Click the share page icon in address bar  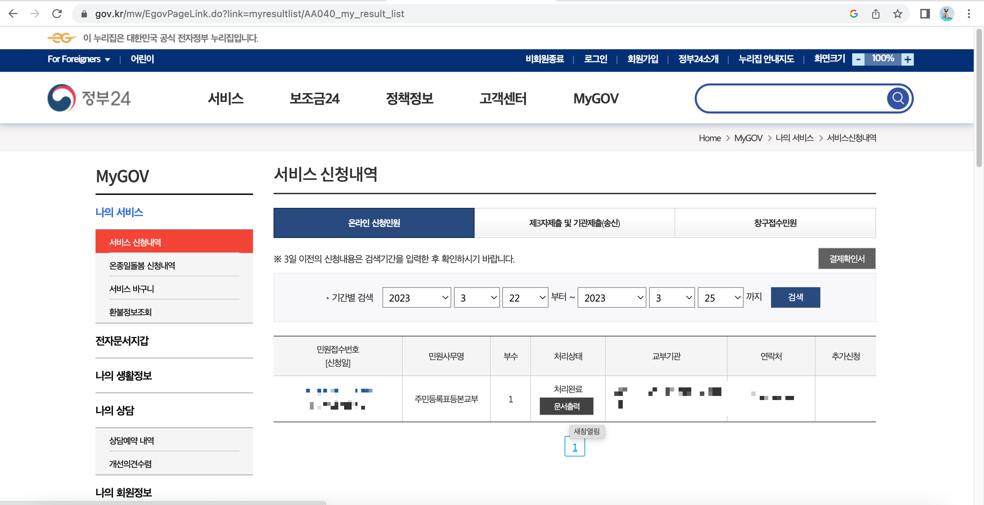875,14
